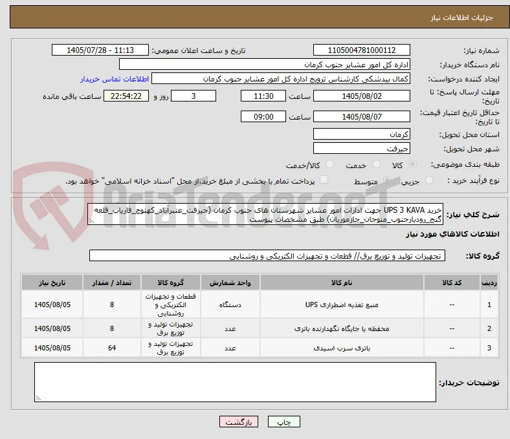This screenshot has height=439, width=510.
Task: Select the کالا/خدمت radio button
Action: pyautogui.click(x=329, y=164)
